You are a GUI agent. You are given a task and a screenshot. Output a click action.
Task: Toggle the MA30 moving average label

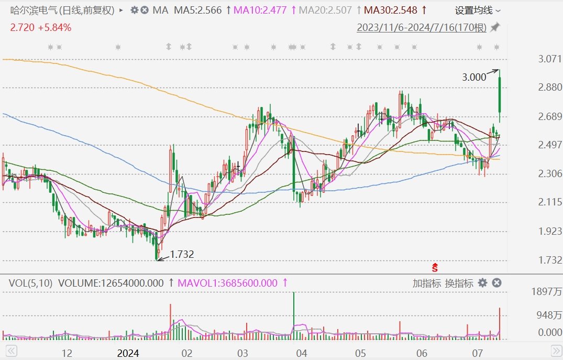click(x=390, y=10)
